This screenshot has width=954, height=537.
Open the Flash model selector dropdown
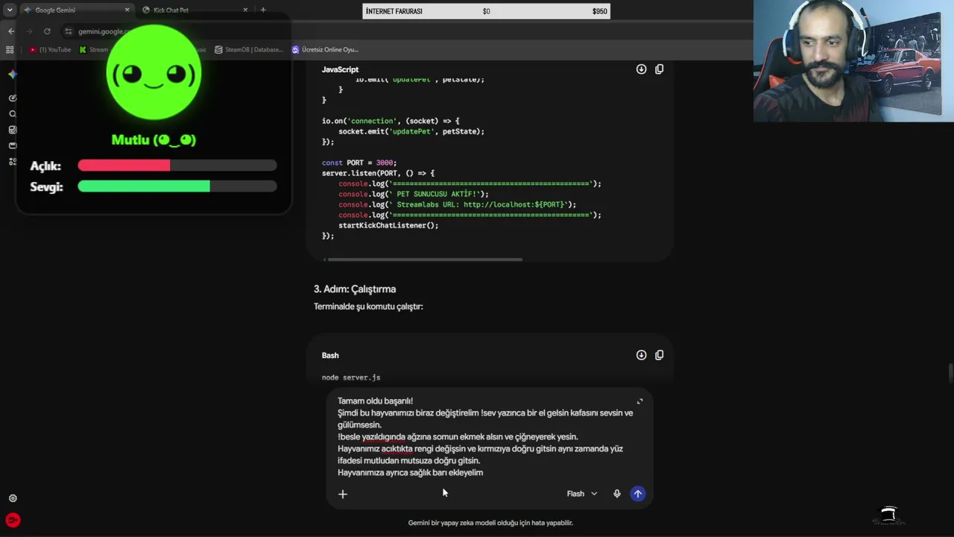(582, 494)
